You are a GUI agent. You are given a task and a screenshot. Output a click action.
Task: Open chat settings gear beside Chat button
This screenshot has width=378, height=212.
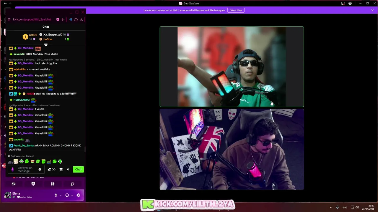[x=68, y=169]
